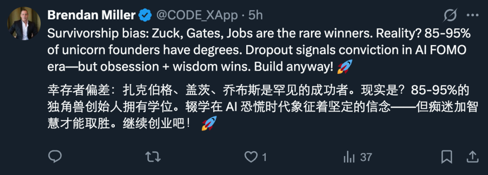Click the Chinese translation paragraph
This screenshot has height=175, width=488.
tap(263, 108)
